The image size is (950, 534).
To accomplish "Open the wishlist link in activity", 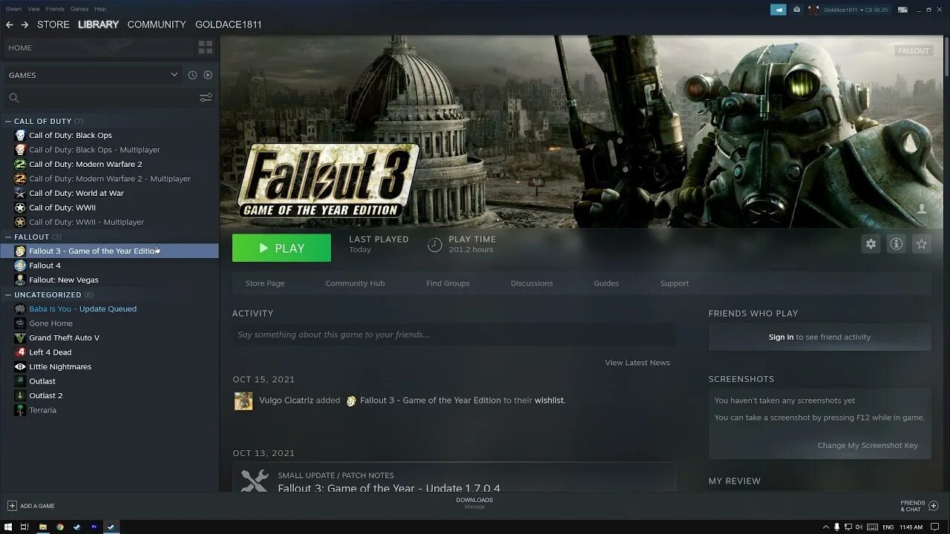I will pyautogui.click(x=549, y=400).
